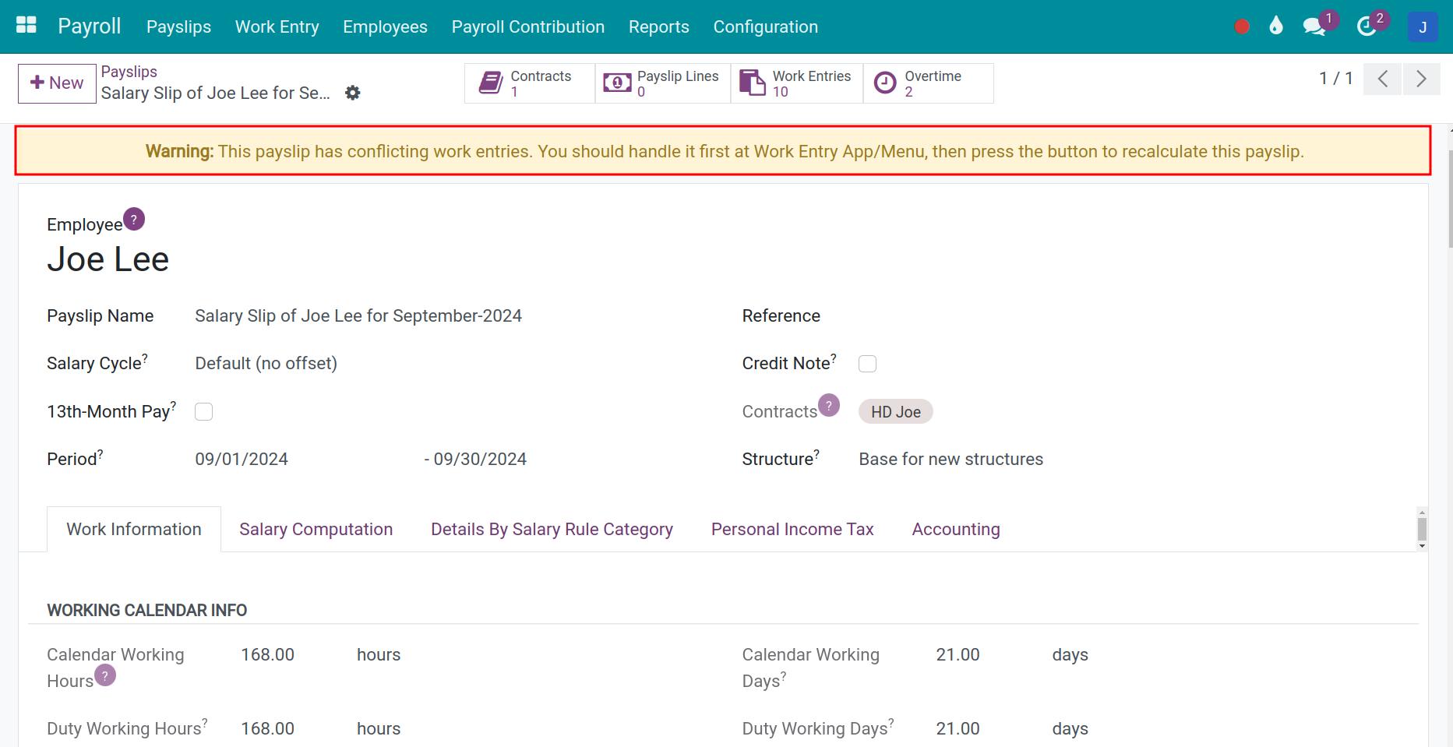Image resolution: width=1453 pixels, height=747 pixels.
Task: Open the Work Entry menu
Action: point(277,26)
